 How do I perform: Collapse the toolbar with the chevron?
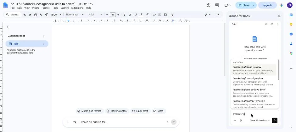218,15
